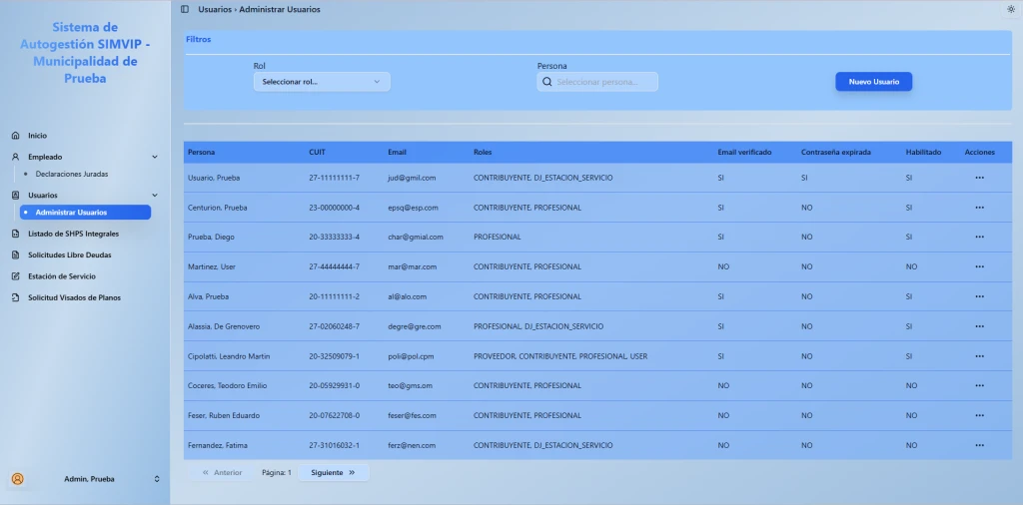Collapse the Usuarios section chevron

click(x=155, y=195)
